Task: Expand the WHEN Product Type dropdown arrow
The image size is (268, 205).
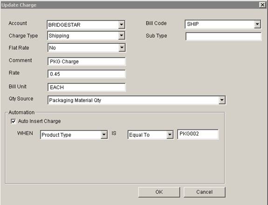Action: 104,135
